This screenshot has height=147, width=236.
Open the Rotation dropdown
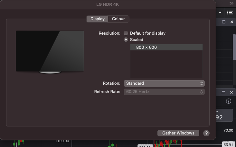[x=164, y=83]
